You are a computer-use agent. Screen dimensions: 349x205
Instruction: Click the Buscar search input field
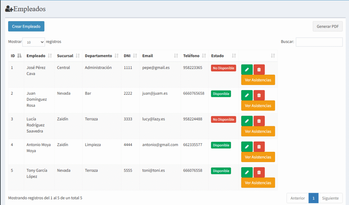pyautogui.click(x=319, y=42)
